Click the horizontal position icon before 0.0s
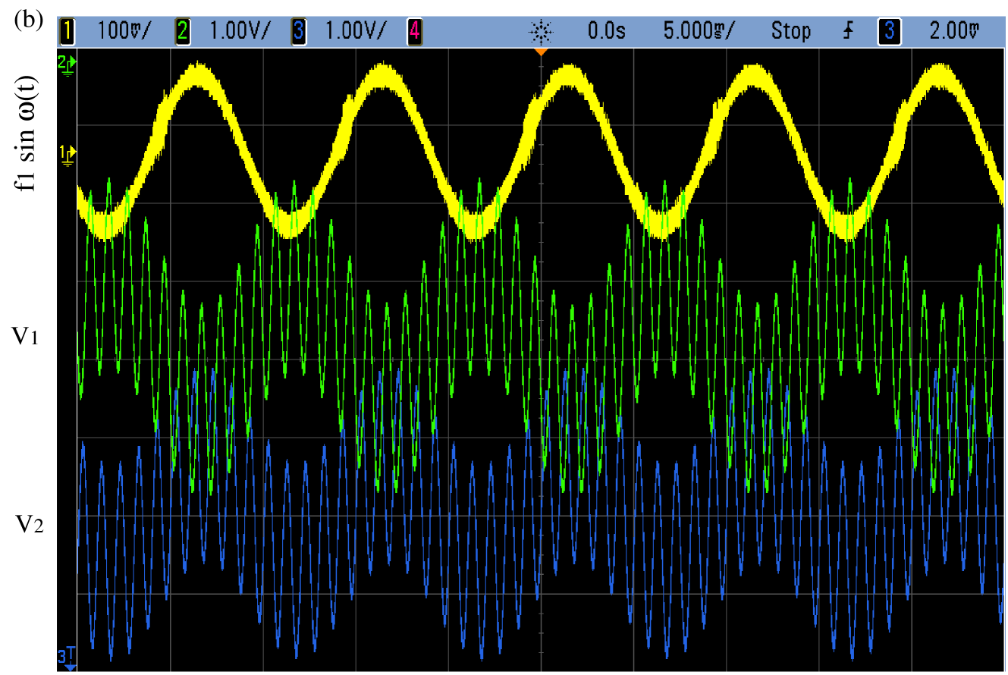 pyautogui.click(x=542, y=32)
